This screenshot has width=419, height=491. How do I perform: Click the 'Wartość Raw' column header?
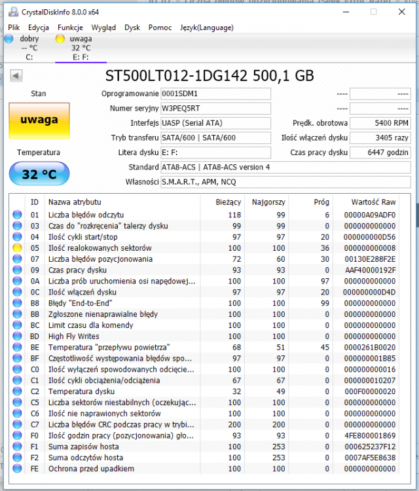tap(373, 202)
